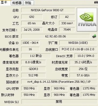The height and width of the screenshot is (106, 98).
Task: Click the DirectX field 10.0 / SM4.0
Action: (x=86, y=56)
